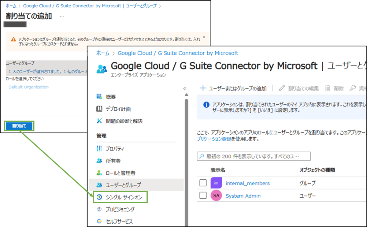This screenshot has width=367, height=227.
Task: Sort by 表示名 column header
Action: click(x=218, y=170)
